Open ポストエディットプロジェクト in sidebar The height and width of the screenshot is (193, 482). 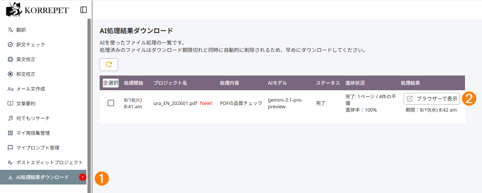point(43,162)
